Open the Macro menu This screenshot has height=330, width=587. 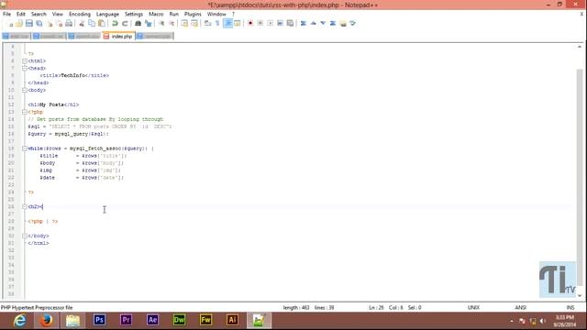(156, 15)
